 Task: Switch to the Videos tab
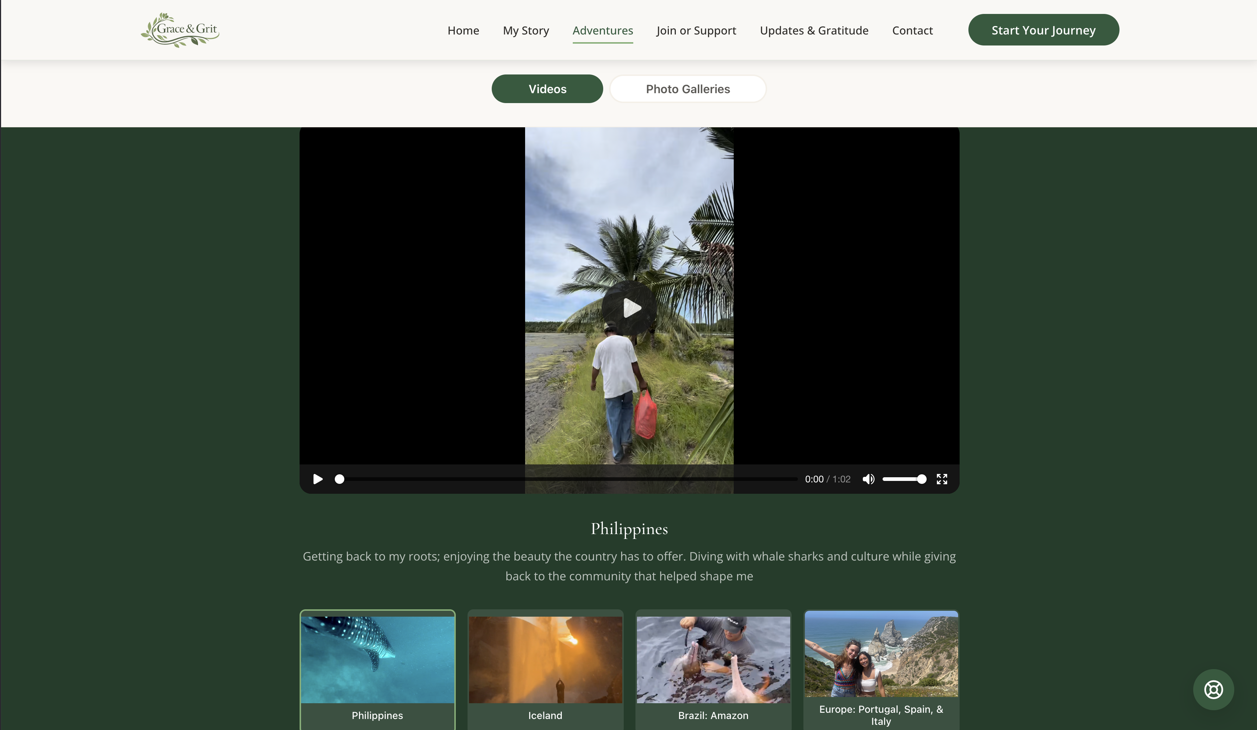point(547,89)
